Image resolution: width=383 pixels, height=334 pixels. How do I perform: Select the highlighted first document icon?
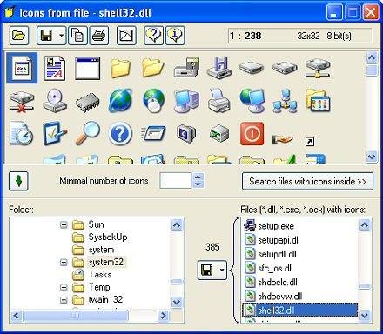tap(22, 68)
